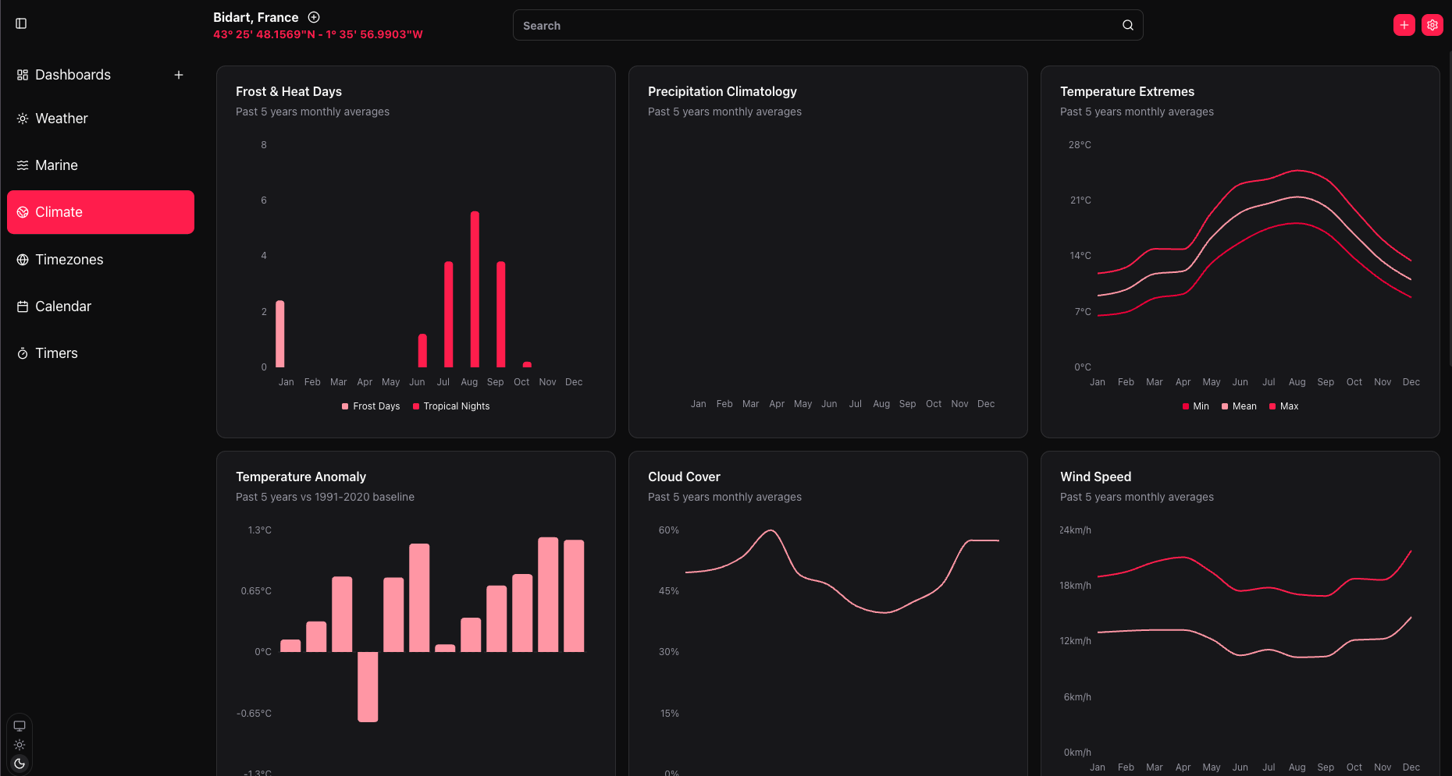Click the sun icon next to Weather
The image size is (1452, 776).
[23, 119]
